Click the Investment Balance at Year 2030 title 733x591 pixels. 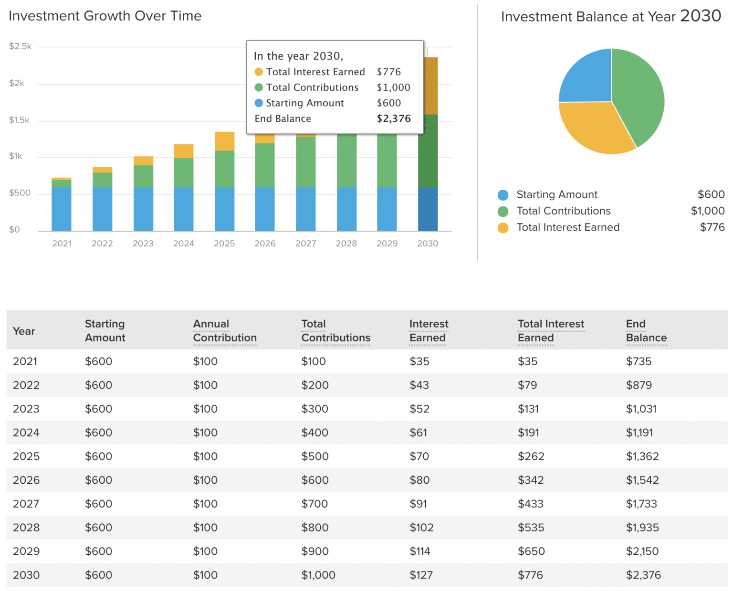(611, 16)
